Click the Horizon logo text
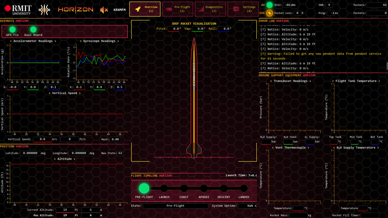Image resolution: width=388 pixels, height=218 pixels. tap(76, 10)
